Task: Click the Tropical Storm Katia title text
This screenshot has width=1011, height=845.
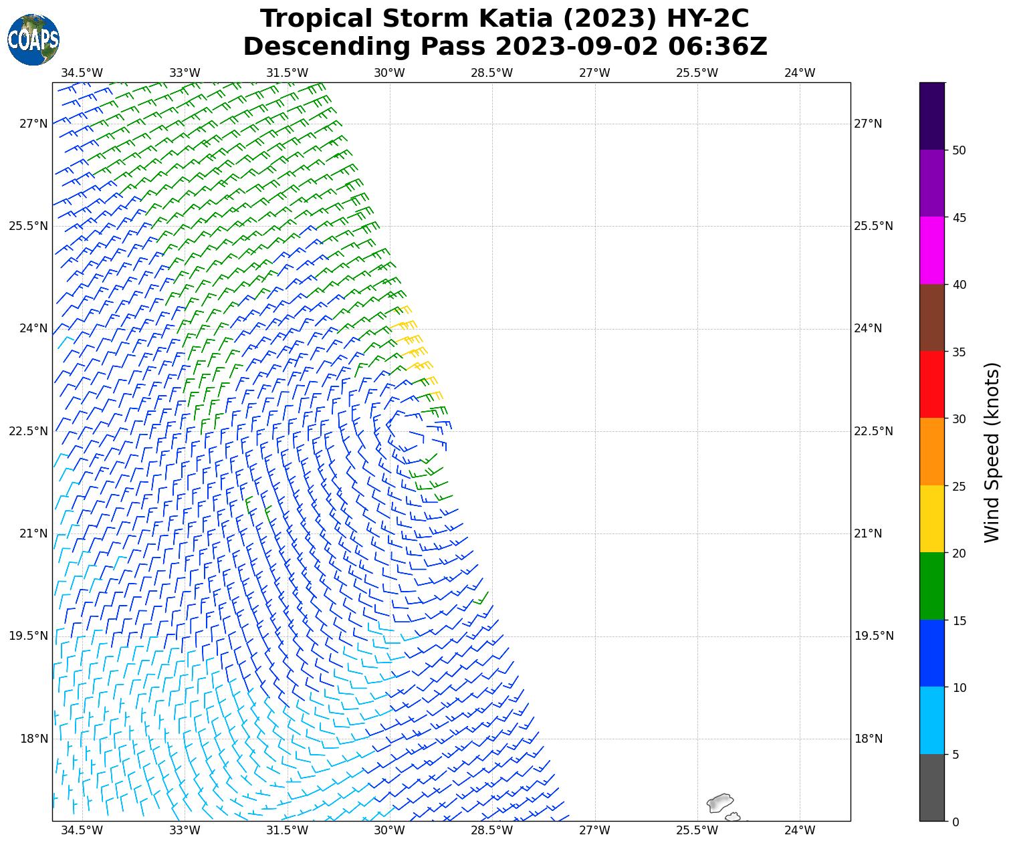Action: click(x=505, y=19)
